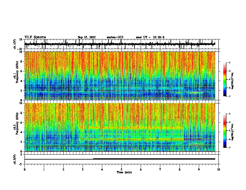The width and height of the screenshot is (246, 190).
Task: Click the "5" tick label on ch.3(V) axis
Action: (x=21, y=154)
